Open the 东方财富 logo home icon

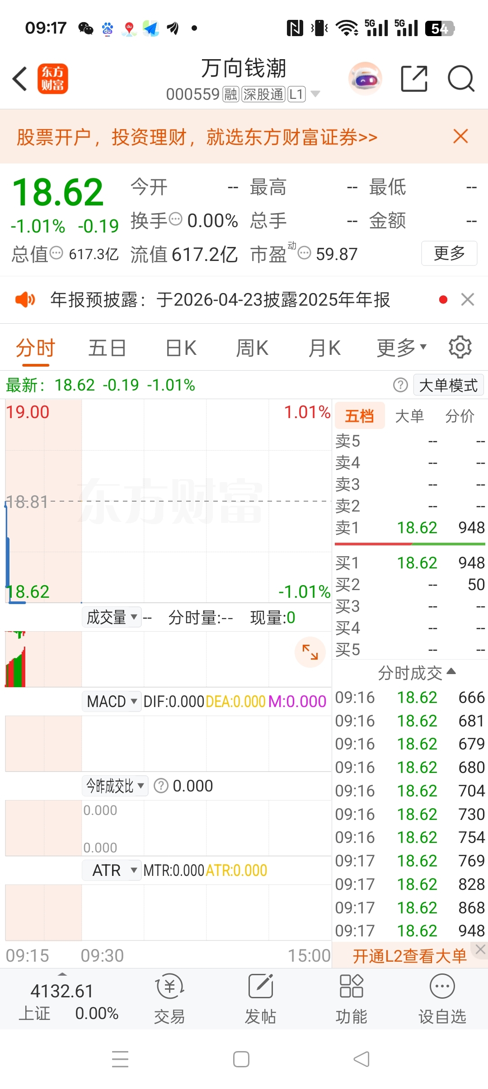coord(52,79)
